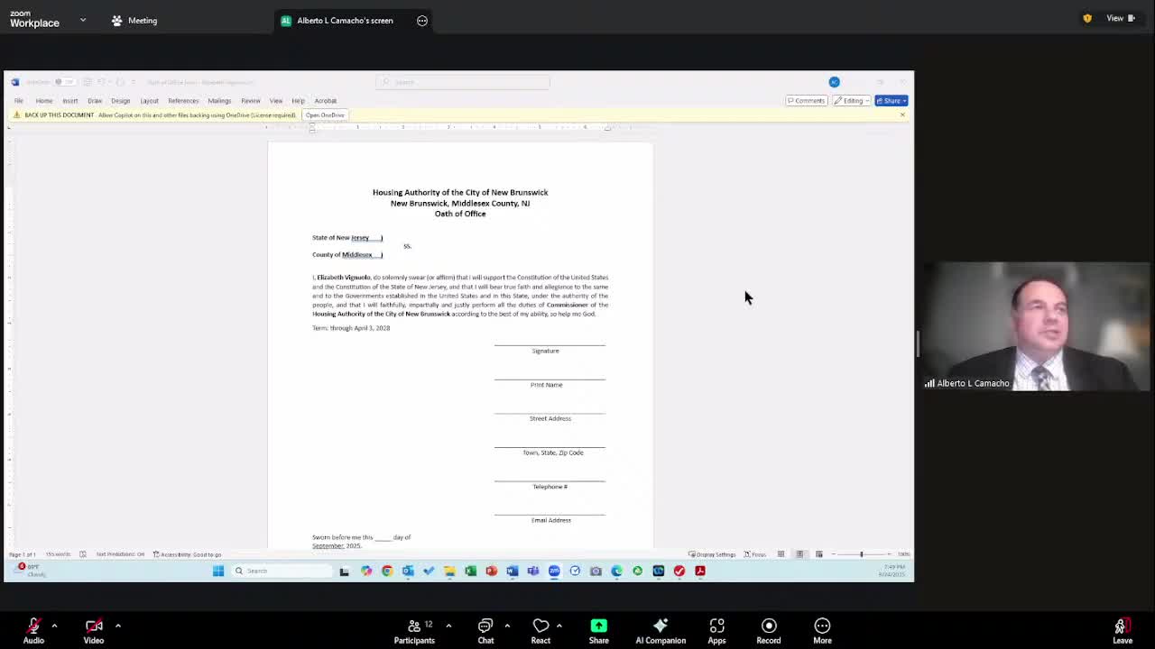Expand the video options arrow
This screenshot has height=649, width=1155.
click(117, 625)
